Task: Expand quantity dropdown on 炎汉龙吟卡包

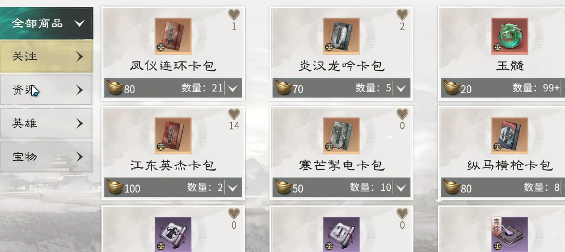Action: [x=400, y=89]
